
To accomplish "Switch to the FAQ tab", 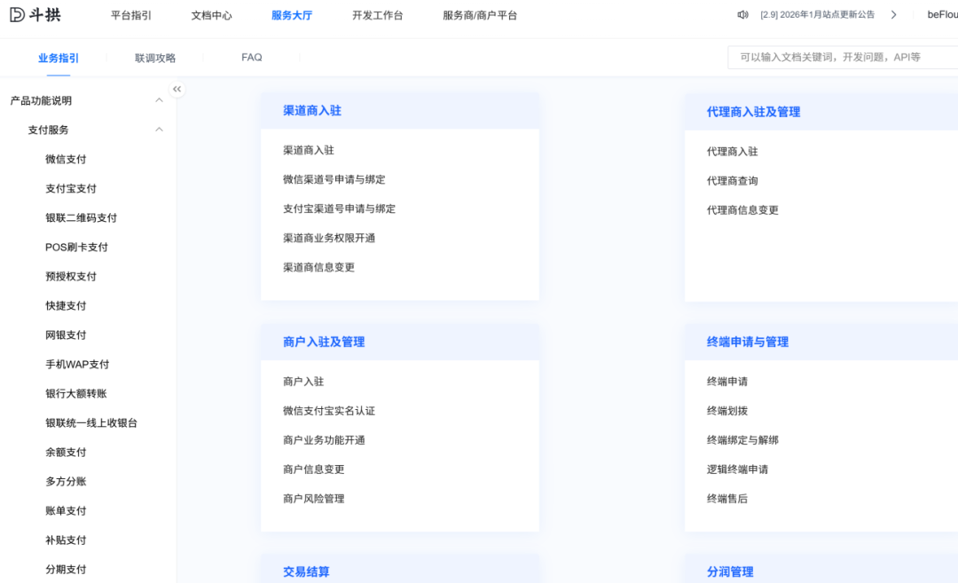I will pos(252,58).
